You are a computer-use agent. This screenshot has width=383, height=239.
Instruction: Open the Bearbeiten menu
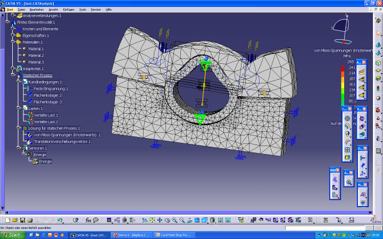(37, 10)
